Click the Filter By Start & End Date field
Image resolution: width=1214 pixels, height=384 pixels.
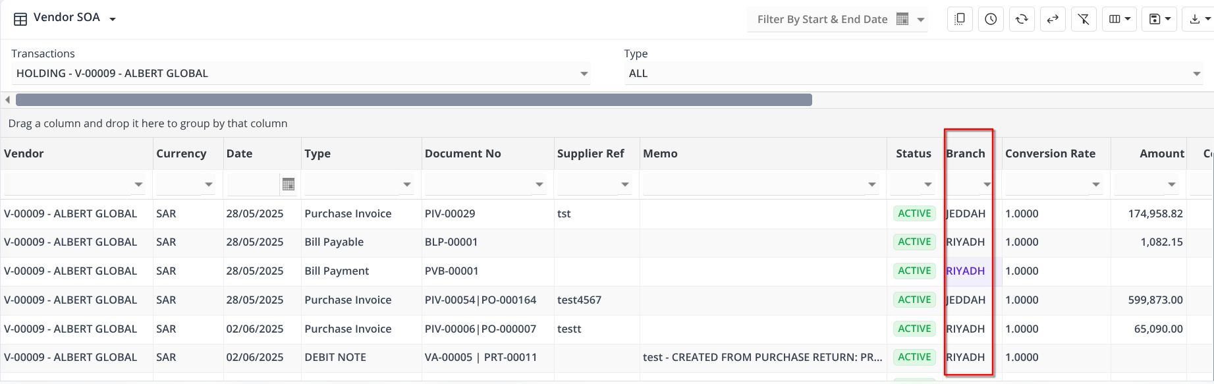coord(822,20)
